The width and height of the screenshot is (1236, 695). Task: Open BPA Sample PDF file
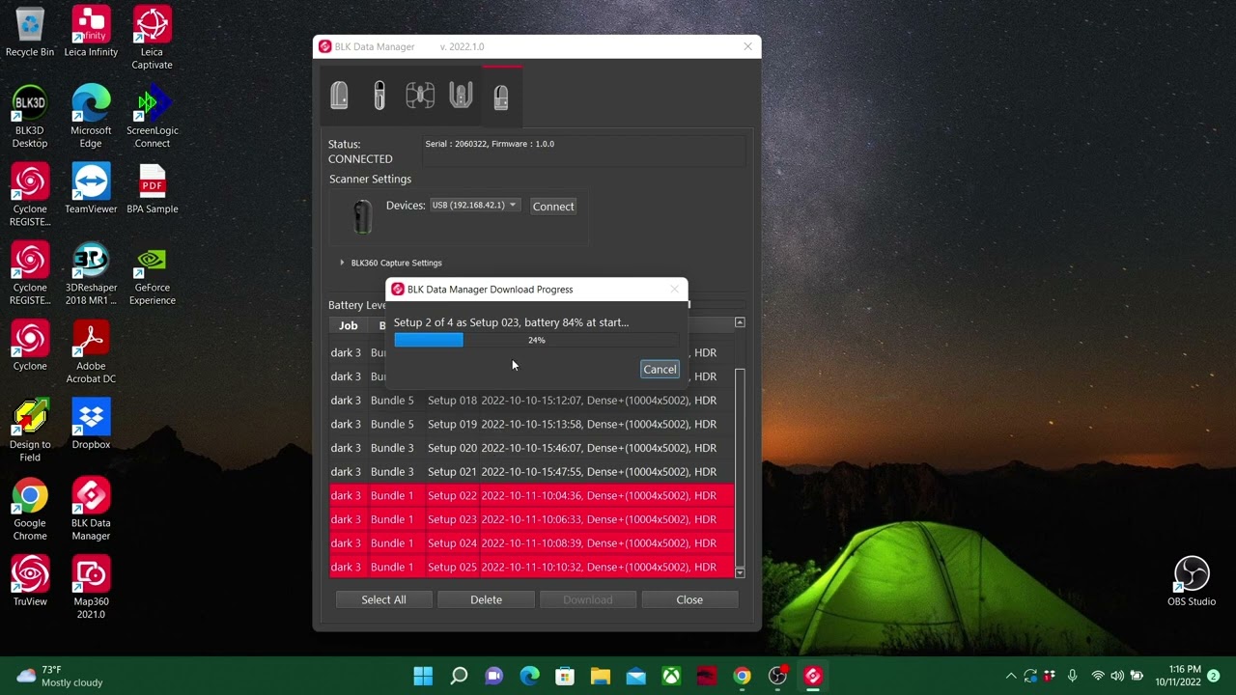point(153,188)
